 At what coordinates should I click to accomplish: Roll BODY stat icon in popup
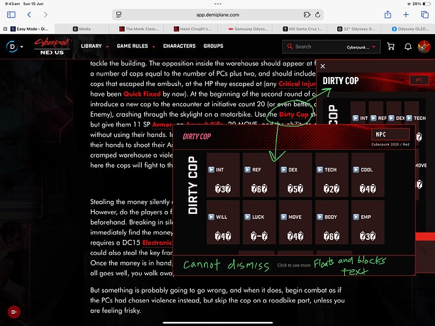[319, 217]
